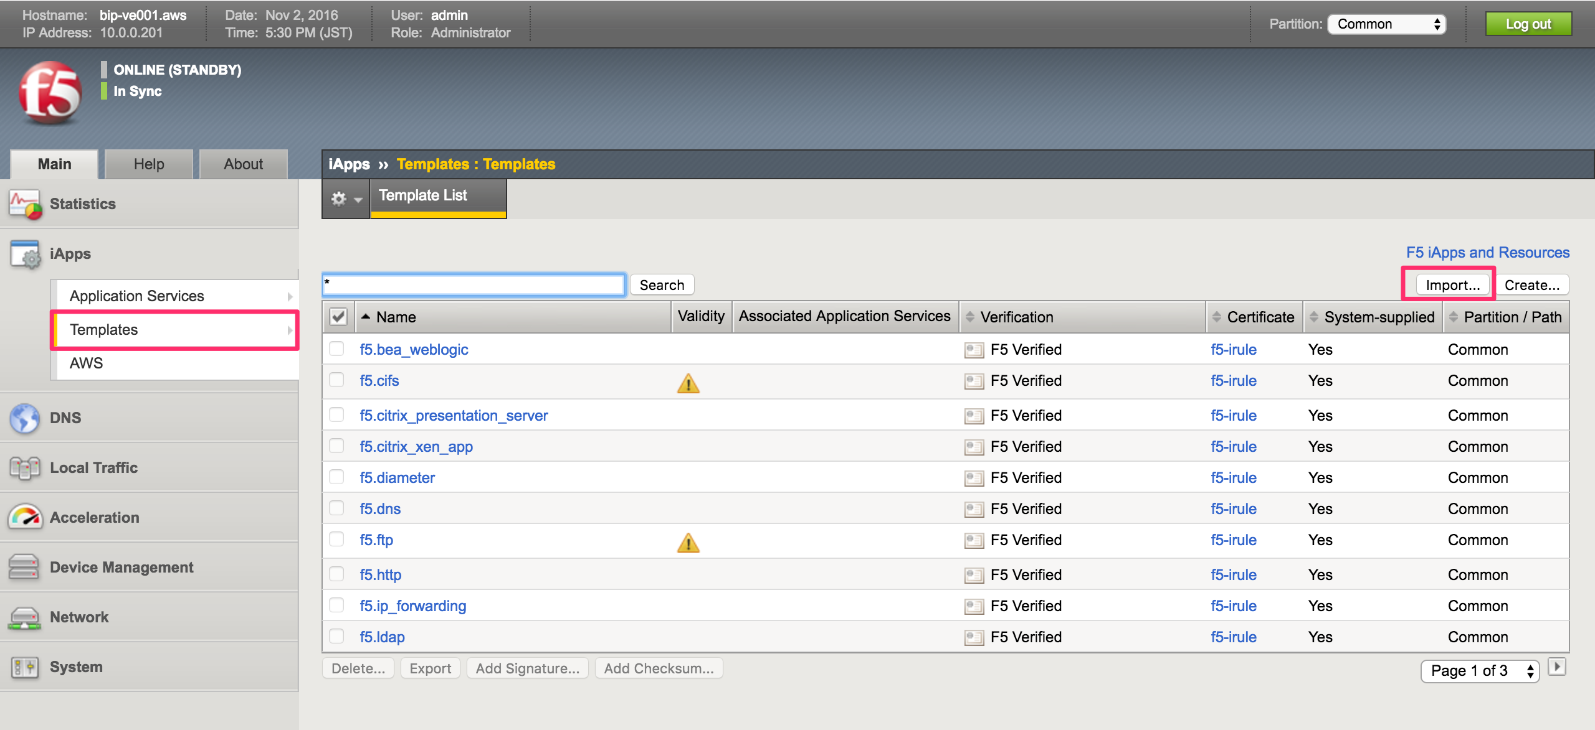This screenshot has height=730, width=1595.
Task: Open the Page 1 of 3 selector
Action: click(1480, 671)
